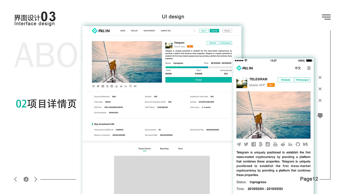
Task: Click the hexagon pen icon between chevrons
Action: pos(26,179)
